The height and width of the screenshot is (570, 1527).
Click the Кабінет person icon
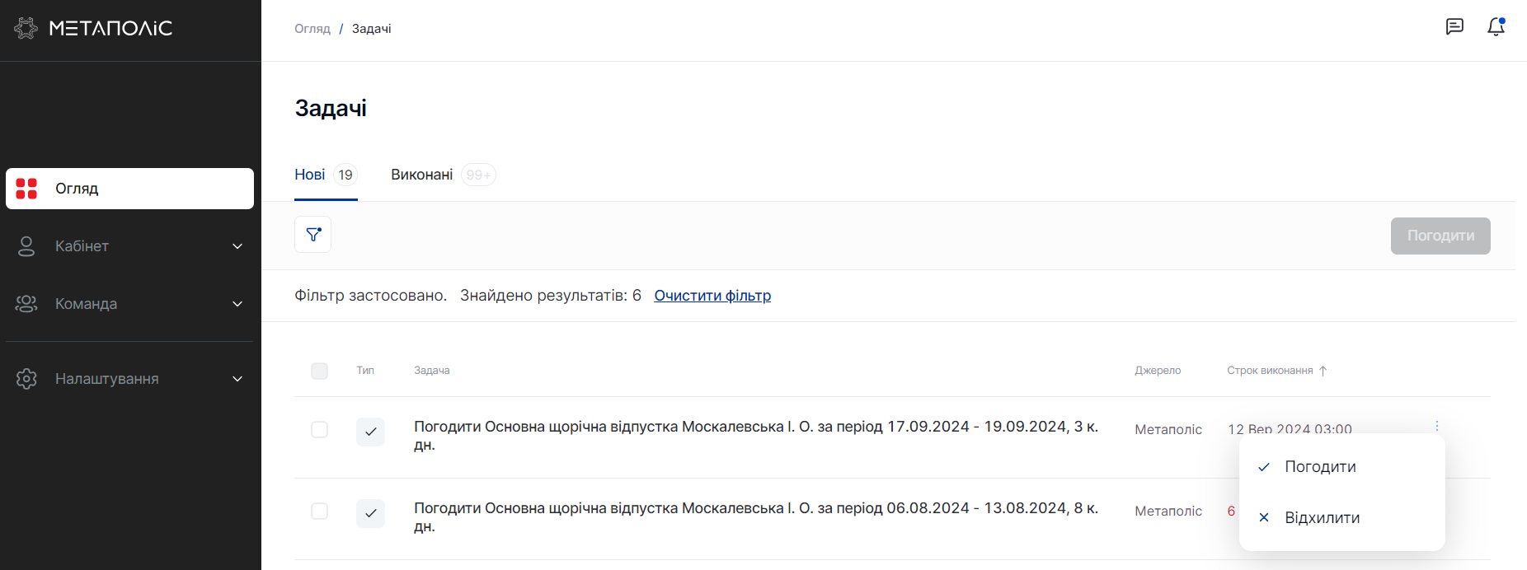pos(26,246)
